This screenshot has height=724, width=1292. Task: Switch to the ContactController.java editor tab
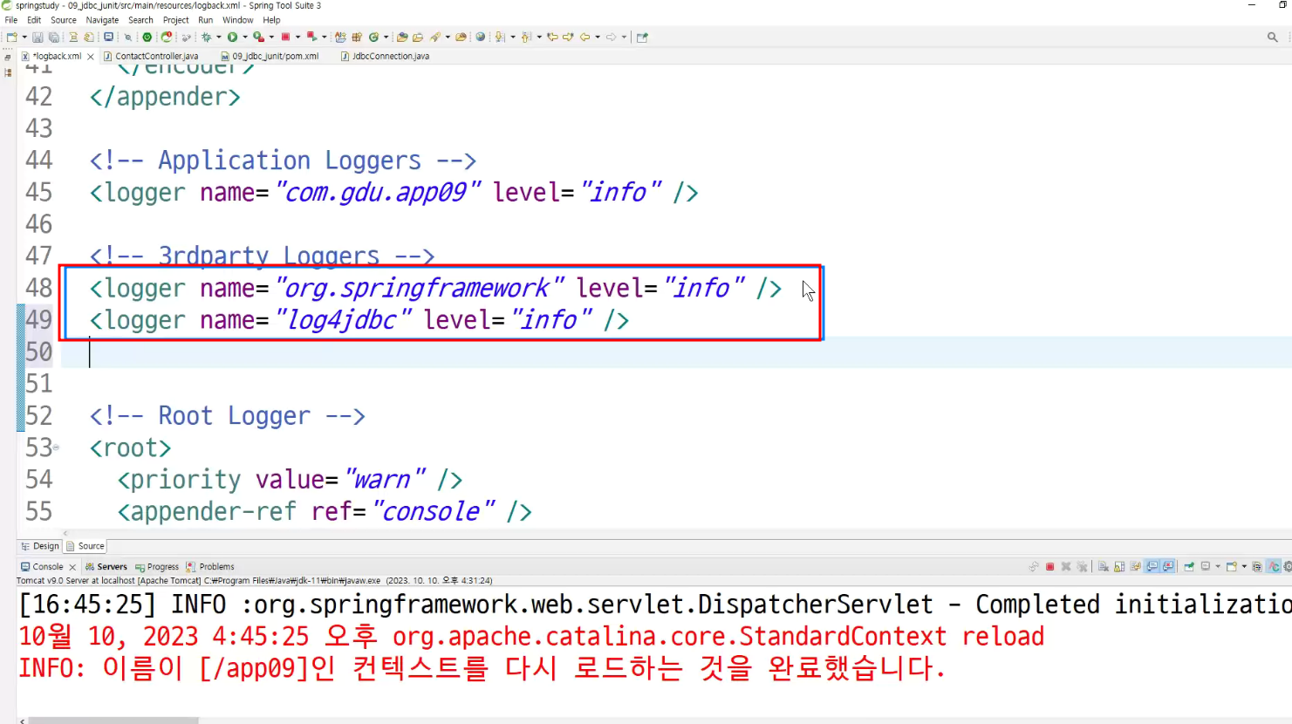point(151,56)
